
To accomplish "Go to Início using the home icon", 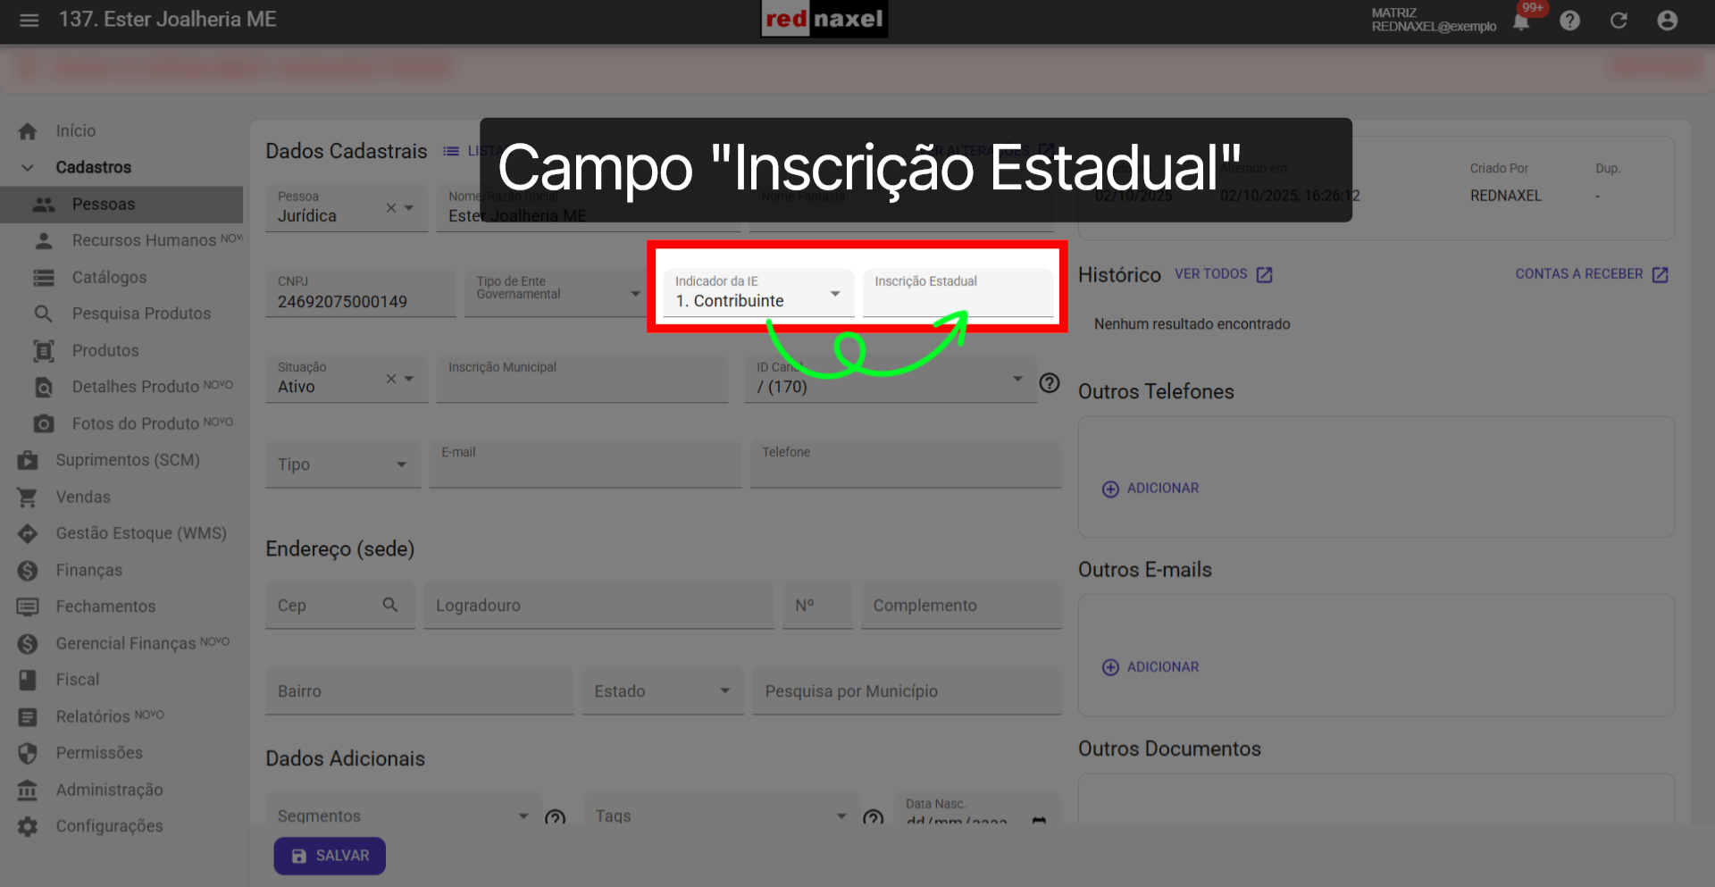I will (28, 130).
